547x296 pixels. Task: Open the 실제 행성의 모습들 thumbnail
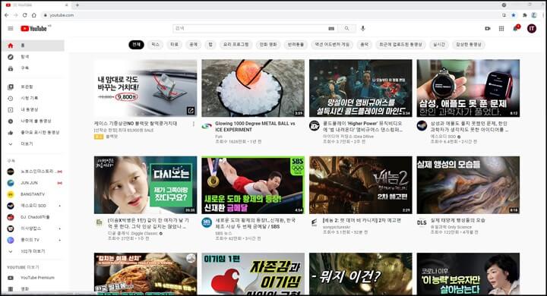468,184
